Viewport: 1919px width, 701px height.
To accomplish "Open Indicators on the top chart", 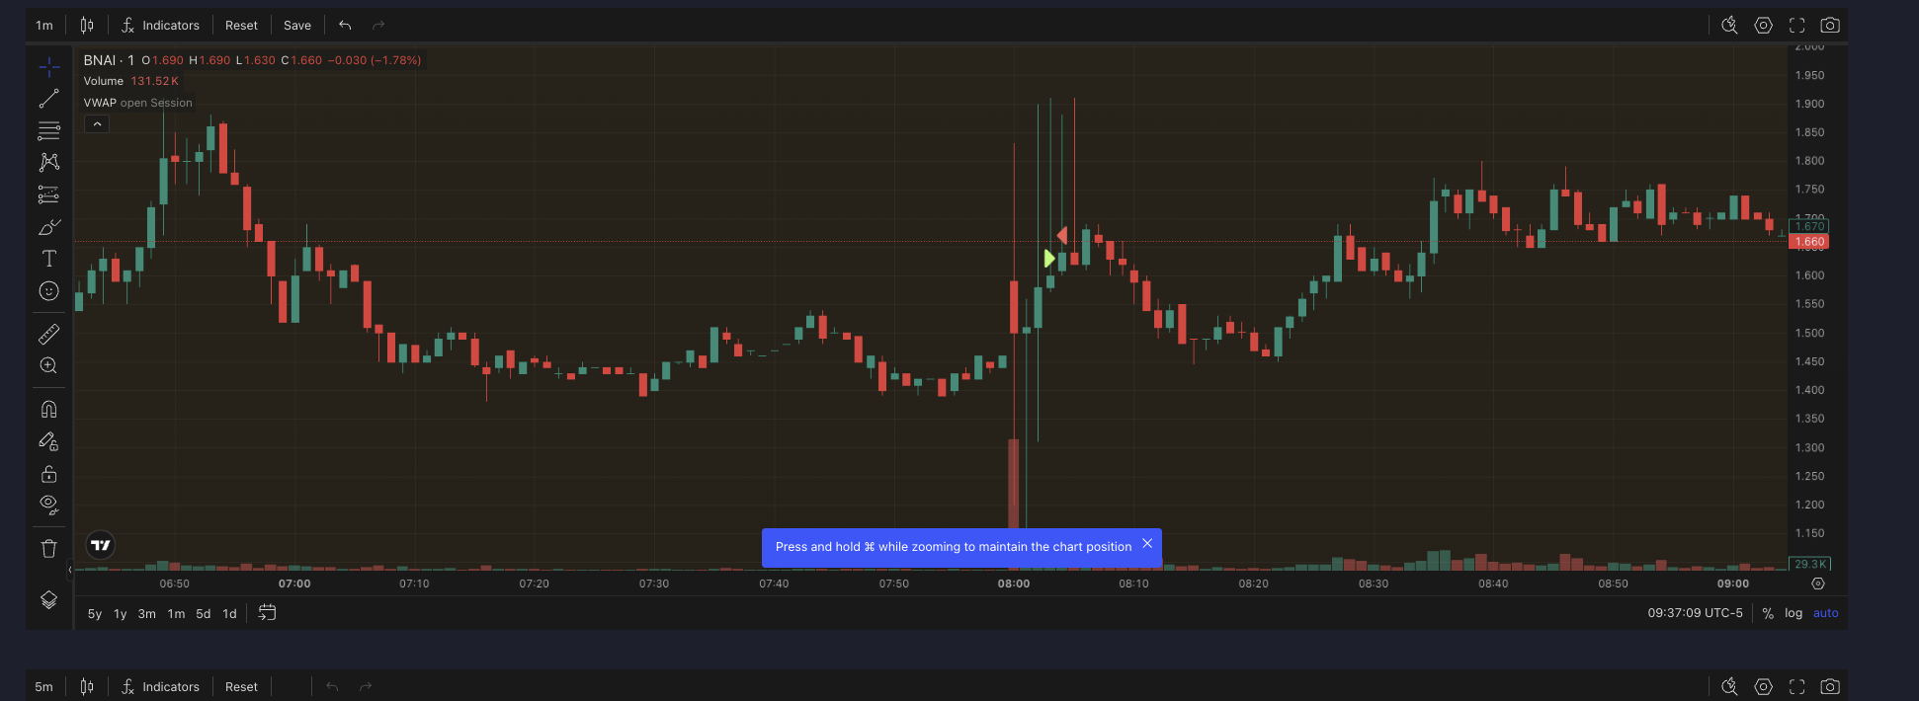I will [160, 26].
